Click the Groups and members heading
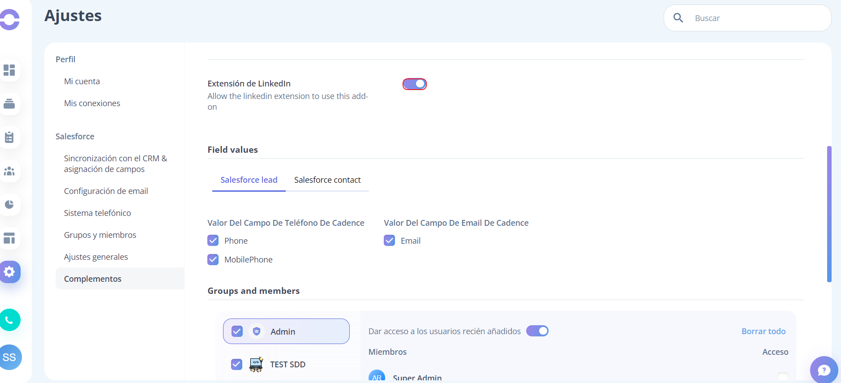The height and width of the screenshot is (383, 841). pos(254,291)
